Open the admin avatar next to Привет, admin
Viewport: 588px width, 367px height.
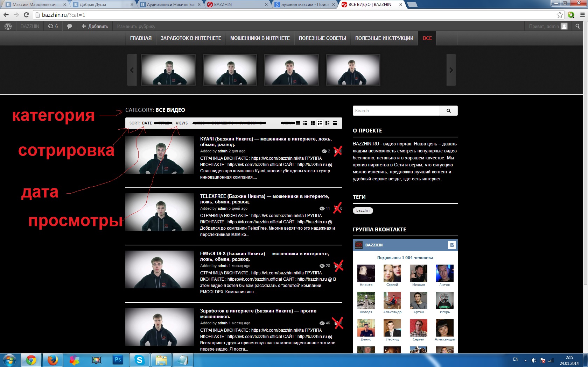coord(564,26)
